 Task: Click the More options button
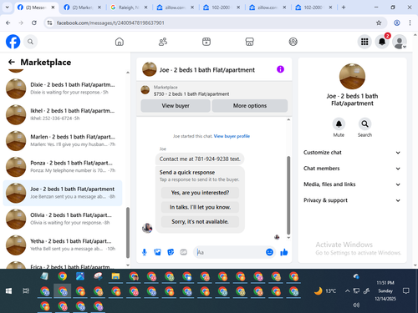[x=250, y=106]
